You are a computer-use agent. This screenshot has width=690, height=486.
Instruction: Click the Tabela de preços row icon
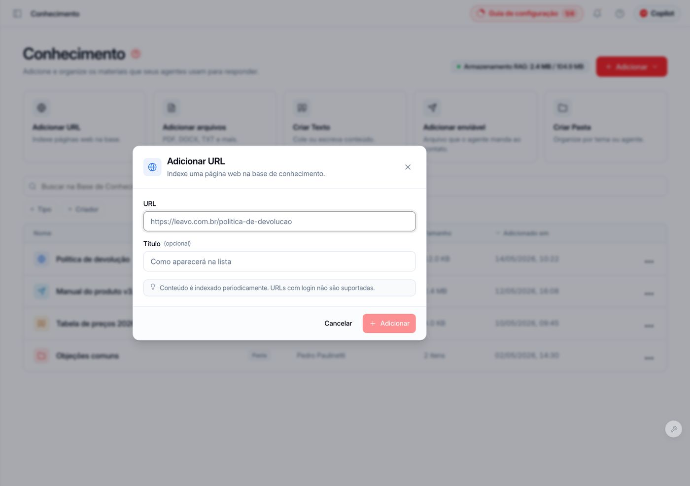click(x=42, y=324)
